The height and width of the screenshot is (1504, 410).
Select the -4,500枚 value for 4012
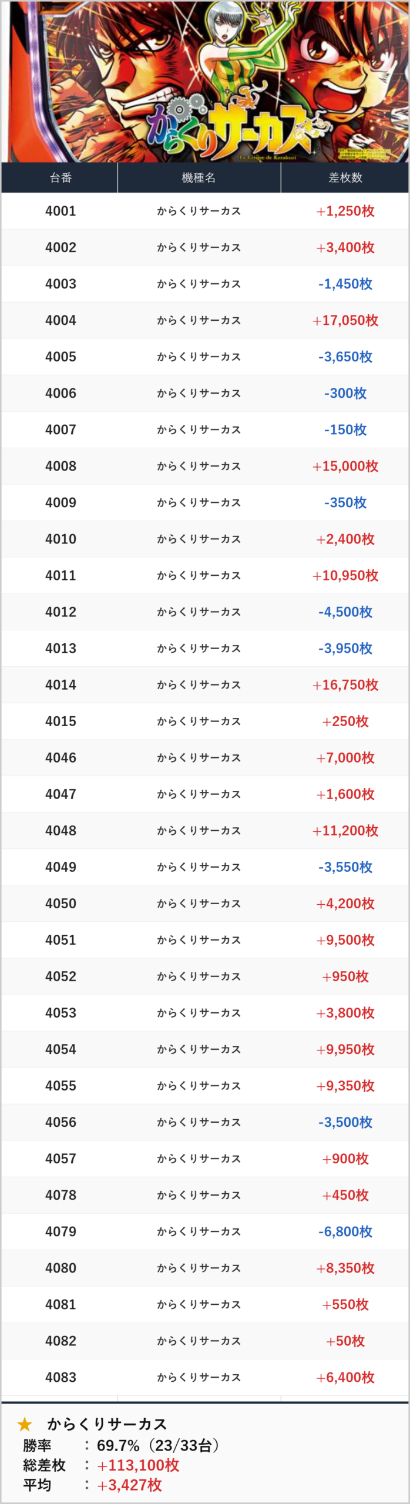[x=345, y=612]
